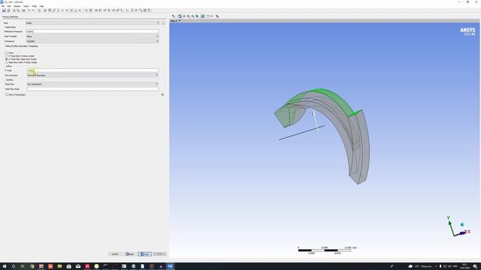Screen dimensions: 481x270
Task: Open the Heat Transfer dropdown
Action: pos(92,36)
